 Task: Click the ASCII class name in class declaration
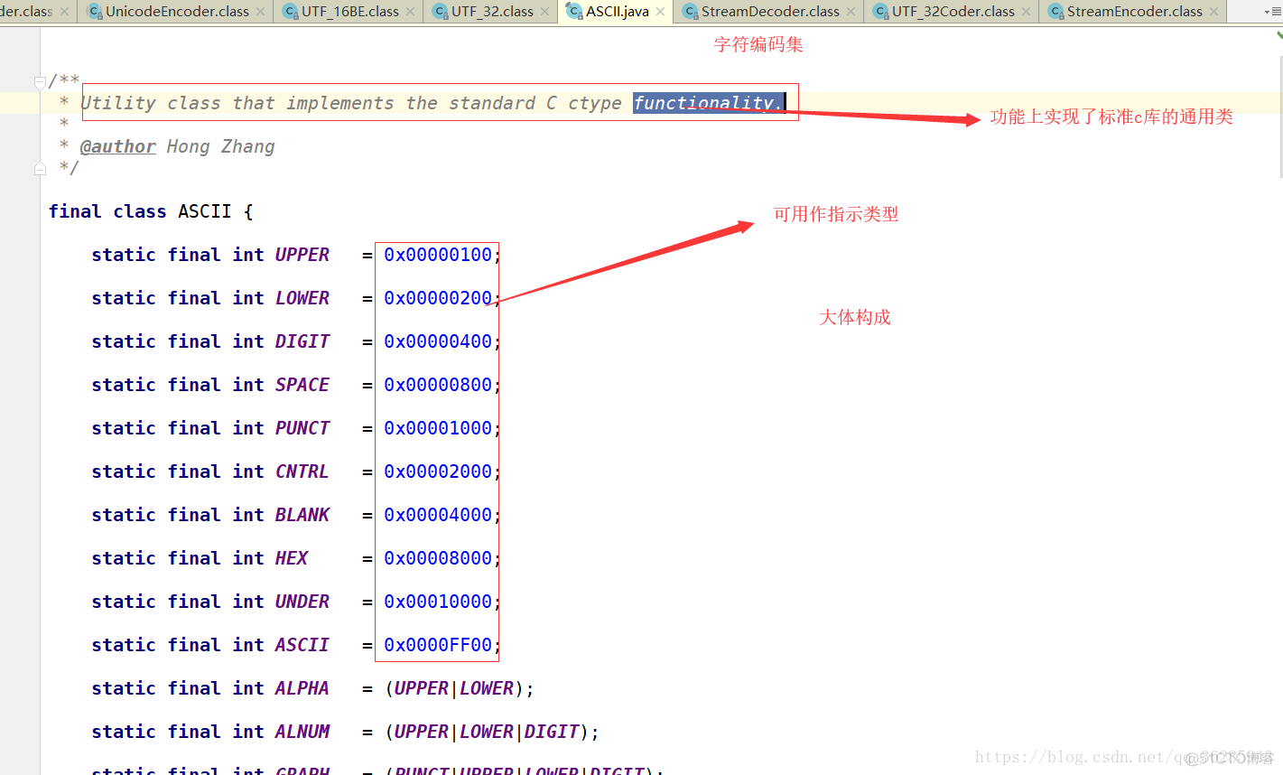(x=204, y=211)
